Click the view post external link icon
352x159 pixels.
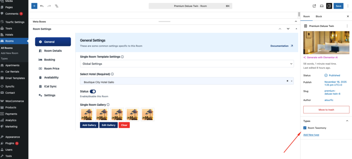[x=314, y=6]
